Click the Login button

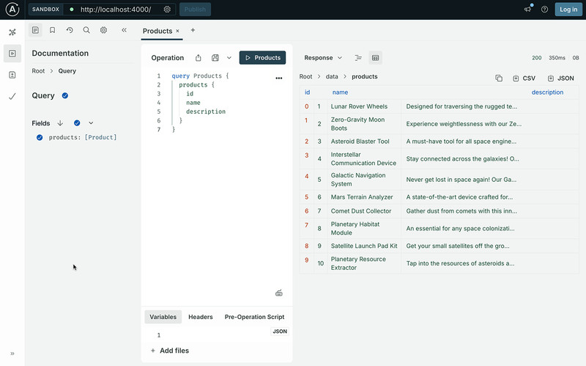pyautogui.click(x=568, y=10)
